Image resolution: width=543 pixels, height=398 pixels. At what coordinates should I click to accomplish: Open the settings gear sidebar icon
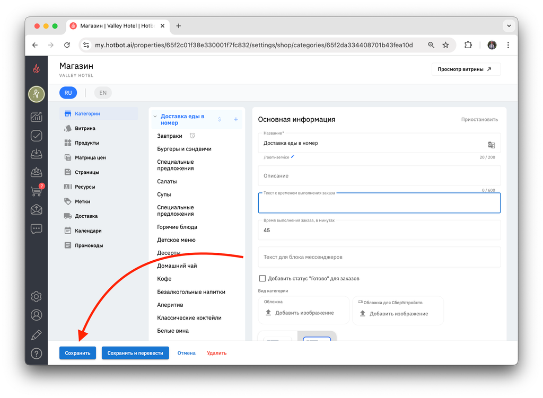click(x=37, y=297)
